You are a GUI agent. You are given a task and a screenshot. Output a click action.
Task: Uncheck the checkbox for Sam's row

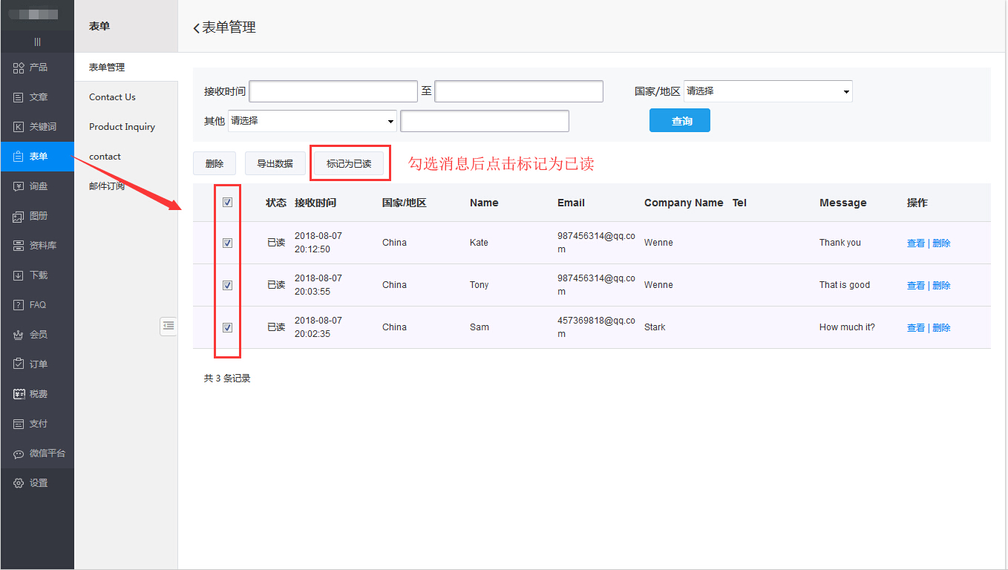click(x=228, y=327)
